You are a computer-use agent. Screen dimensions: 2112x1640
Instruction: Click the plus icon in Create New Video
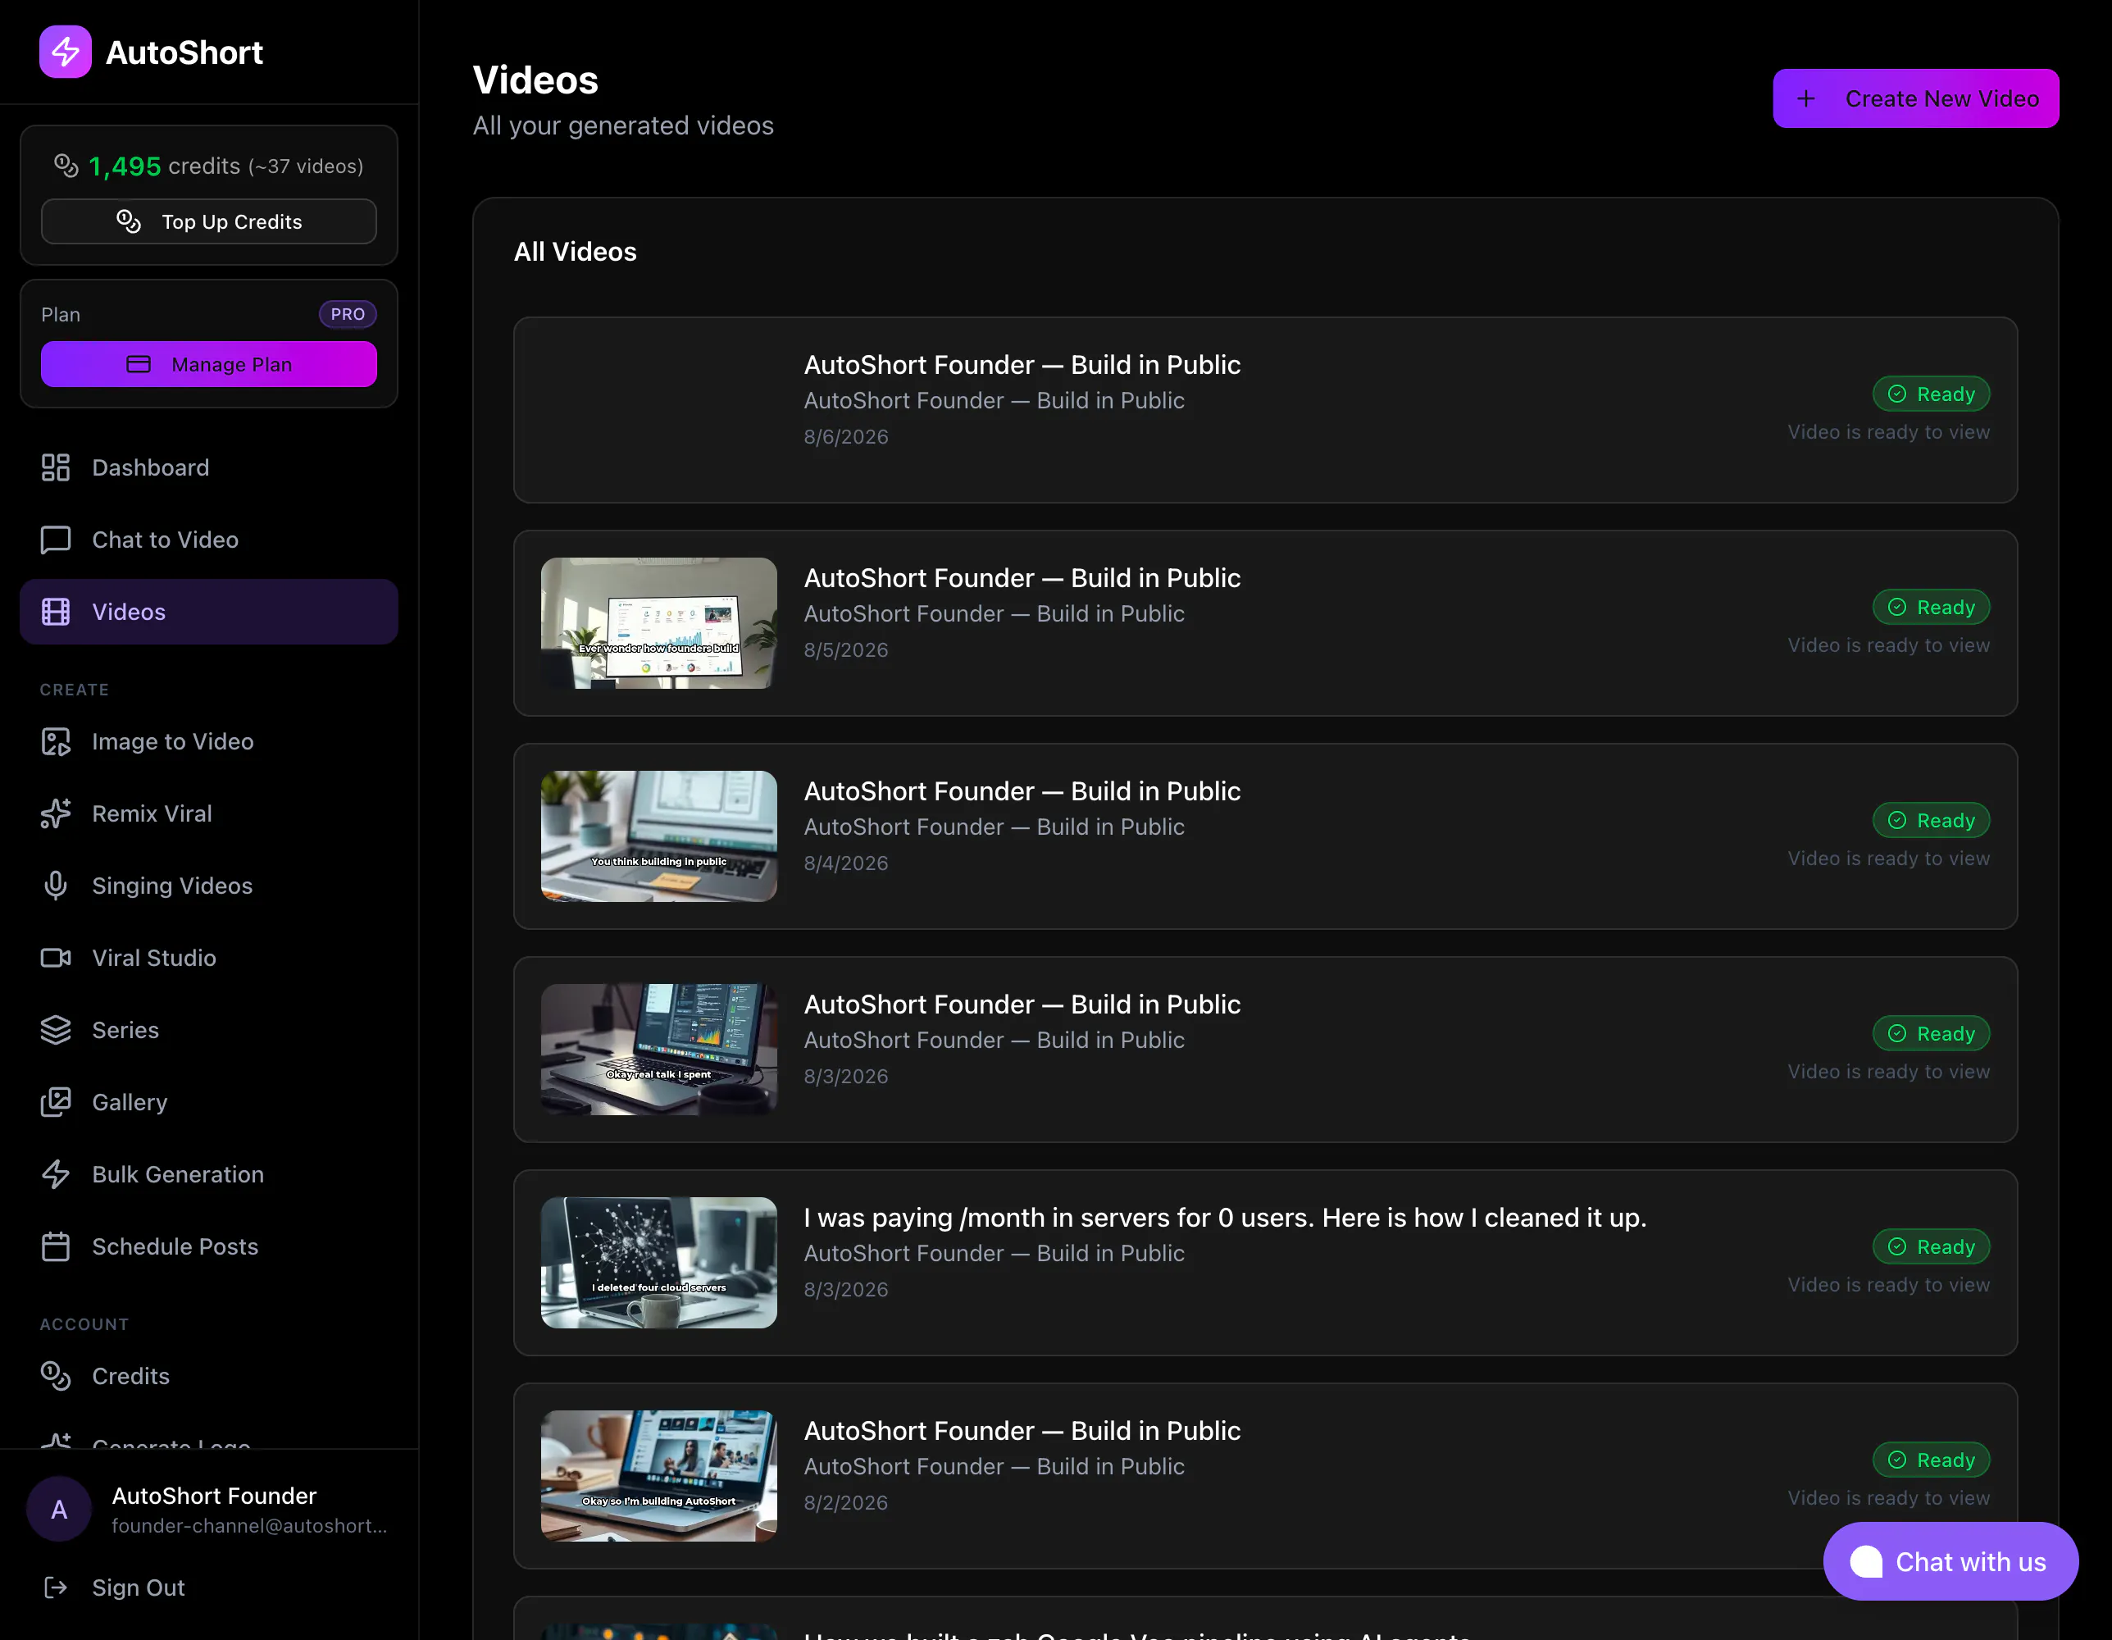(x=1805, y=98)
